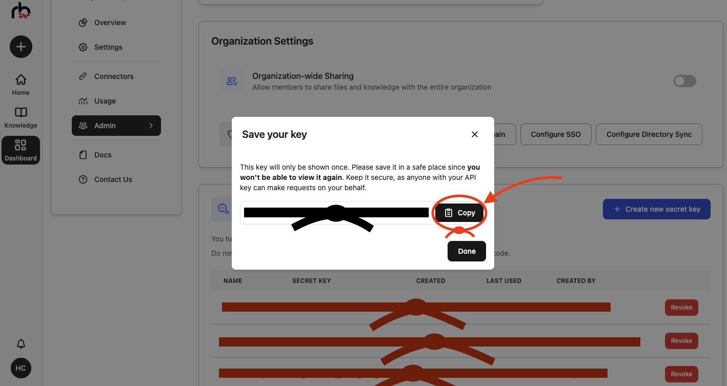Select the Admin users icon
This screenshot has height=386, width=727.
[83, 125]
